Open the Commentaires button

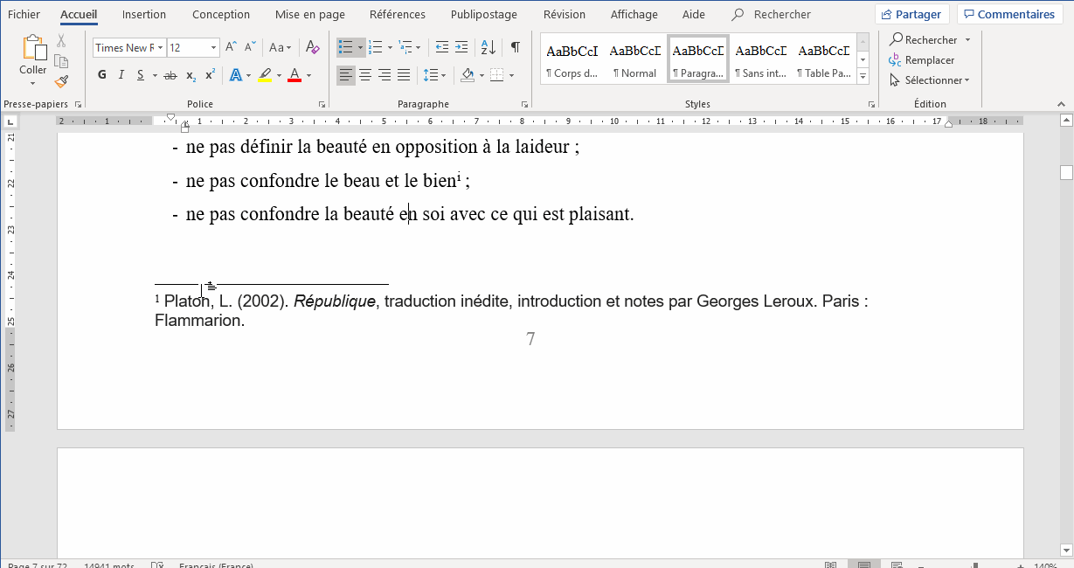tap(1008, 14)
